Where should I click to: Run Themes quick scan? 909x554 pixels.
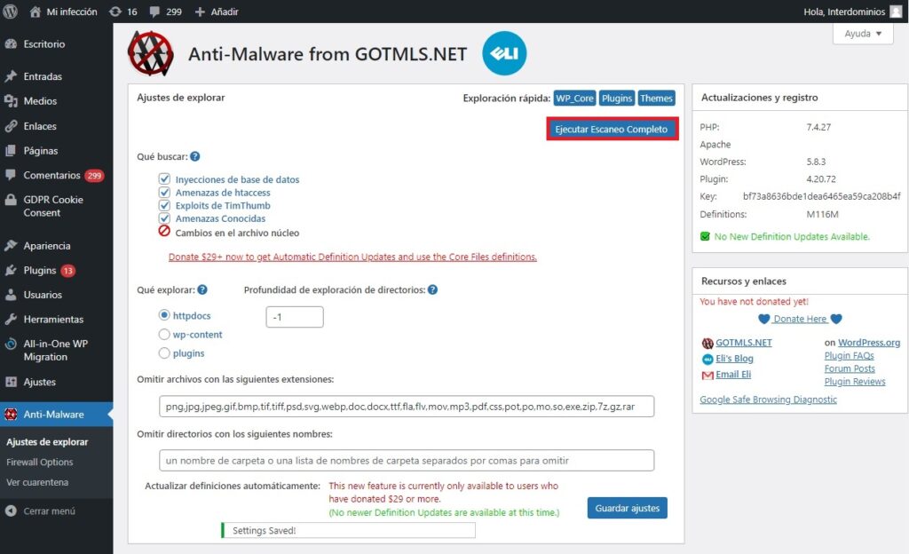coord(656,99)
